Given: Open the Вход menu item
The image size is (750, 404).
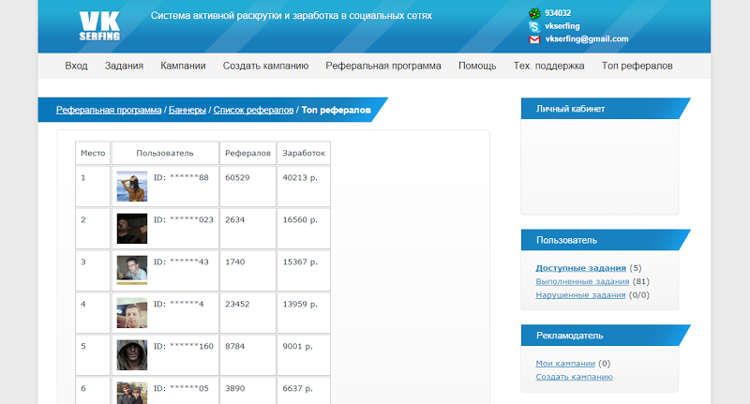Looking at the screenshot, I should pos(76,66).
